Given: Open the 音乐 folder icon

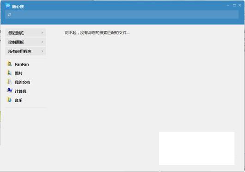Looking at the screenshot, I should click(x=10, y=100).
